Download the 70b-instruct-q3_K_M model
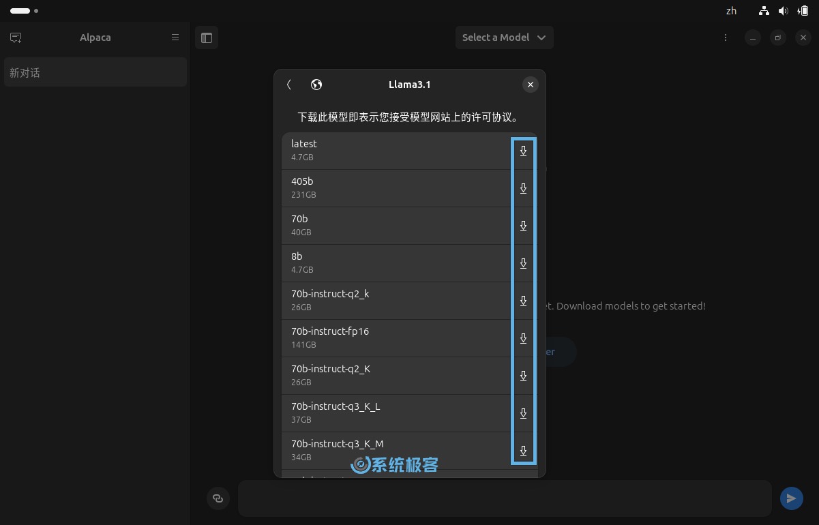 (x=523, y=451)
